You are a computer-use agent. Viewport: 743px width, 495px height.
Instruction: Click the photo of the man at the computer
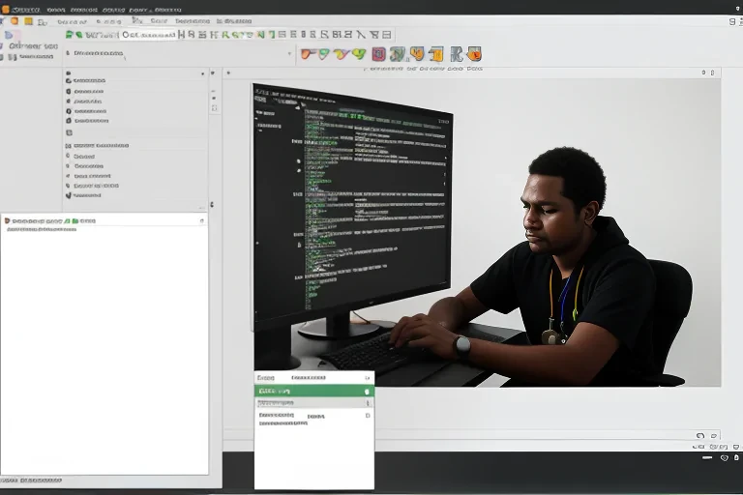pos(488,236)
